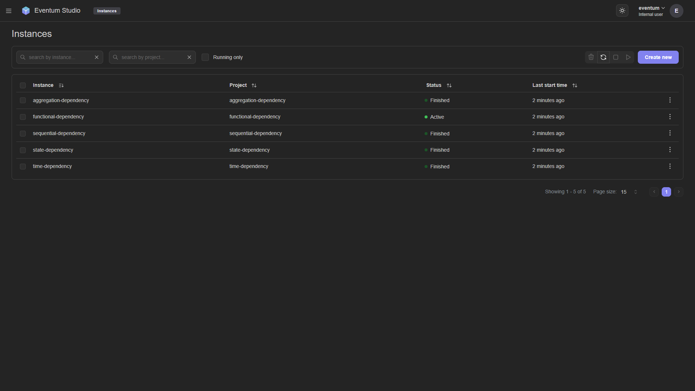695x391 pixels.
Task: Open actions menu for functional-dependency row
Action: [670, 117]
